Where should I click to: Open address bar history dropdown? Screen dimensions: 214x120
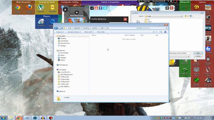136,28
